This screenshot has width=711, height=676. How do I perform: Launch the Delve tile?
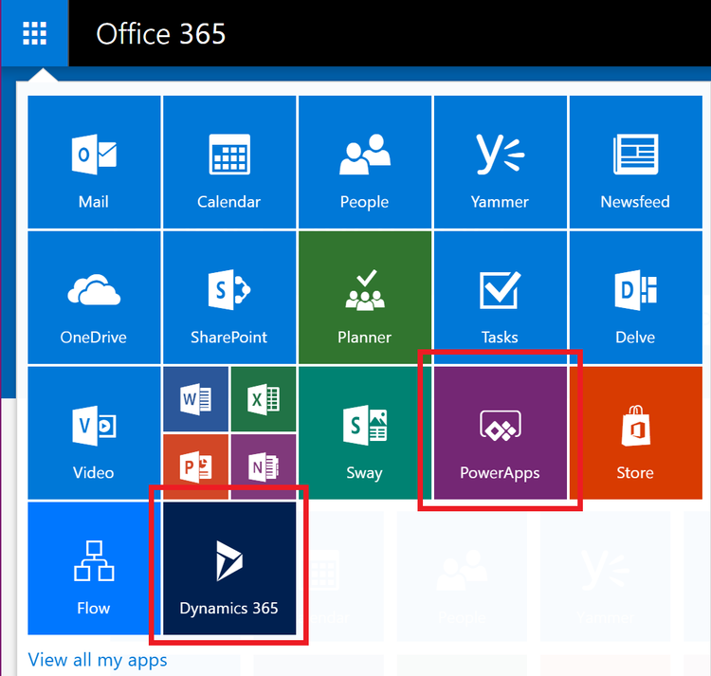point(636,298)
